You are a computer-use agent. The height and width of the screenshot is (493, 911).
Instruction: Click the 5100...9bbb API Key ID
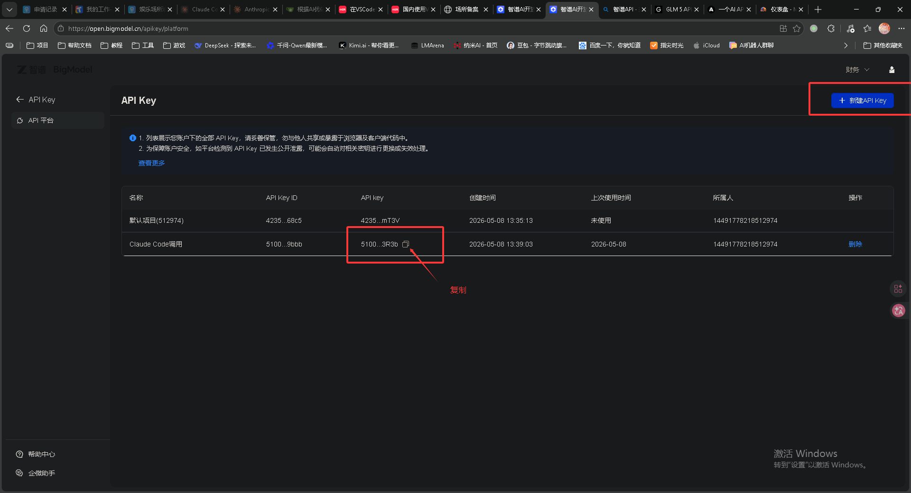click(284, 244)
